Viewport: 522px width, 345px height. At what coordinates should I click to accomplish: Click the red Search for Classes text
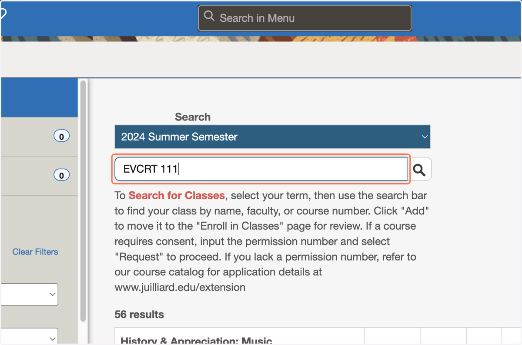coord(177,195)
